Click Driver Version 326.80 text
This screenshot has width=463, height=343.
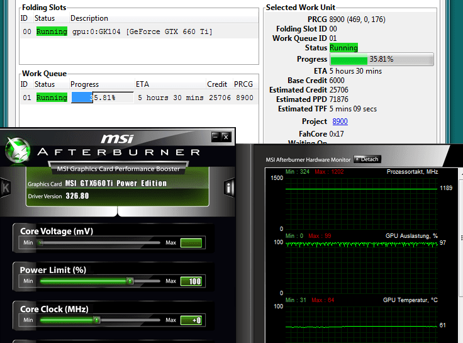click(77, 196)
